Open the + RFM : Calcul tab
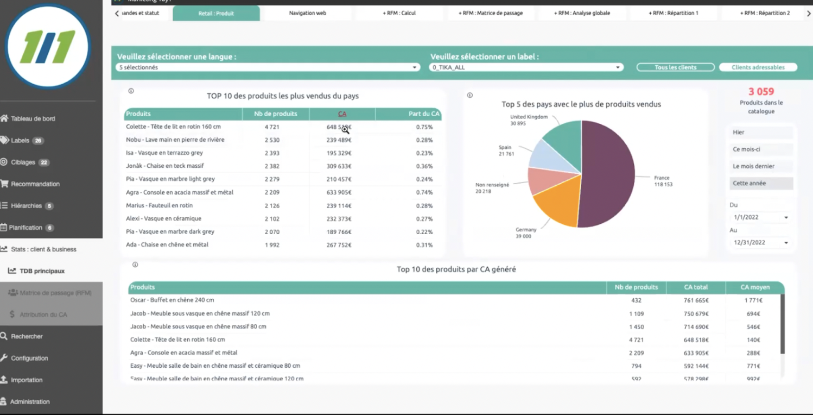Image resolution: width=813 pixels, height=415 pixels. click(x=399, y=13)
